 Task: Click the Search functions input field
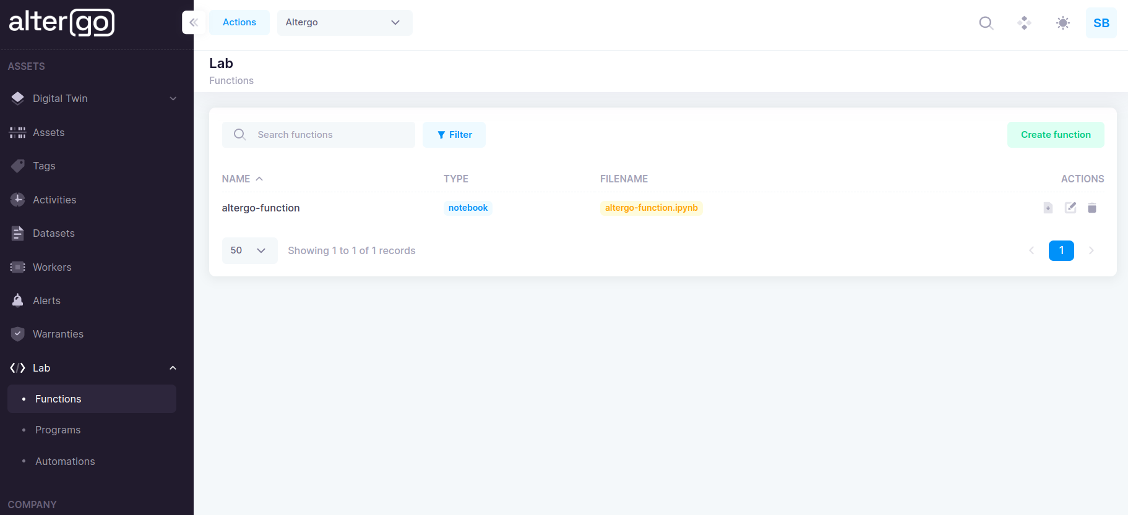point(328,135)
